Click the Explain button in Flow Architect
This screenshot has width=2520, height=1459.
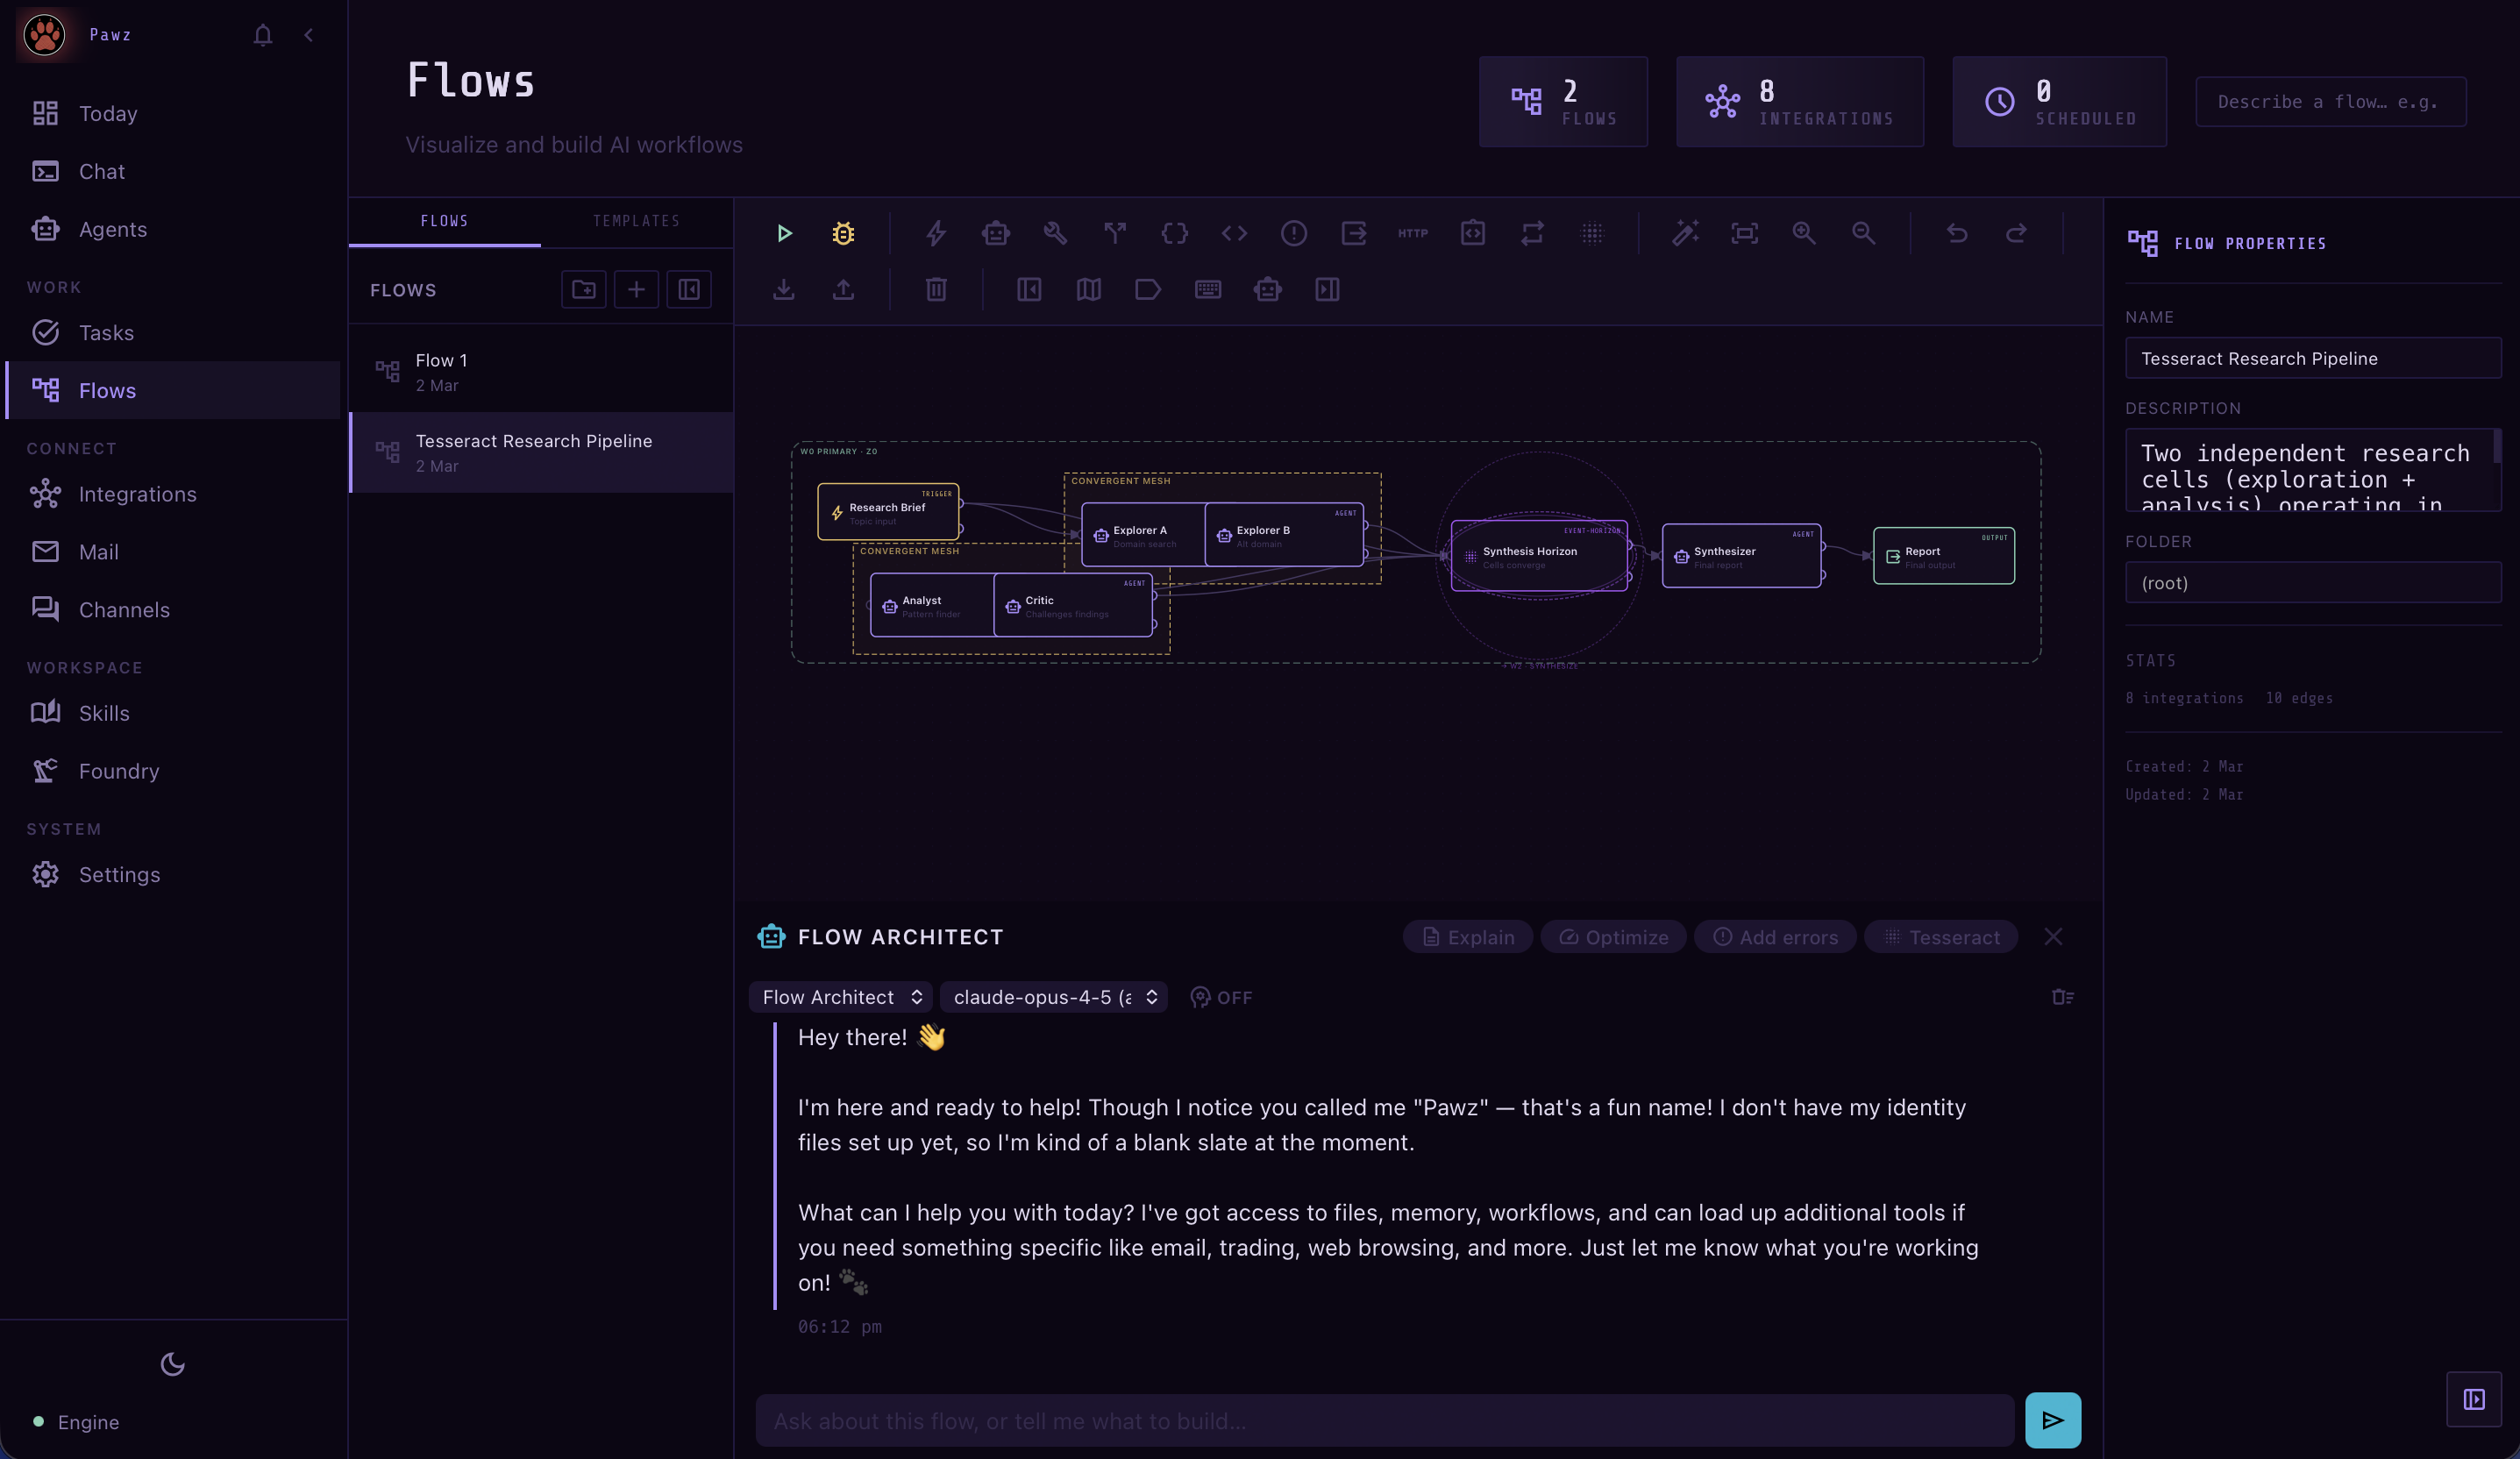[x=1467, y=937]
